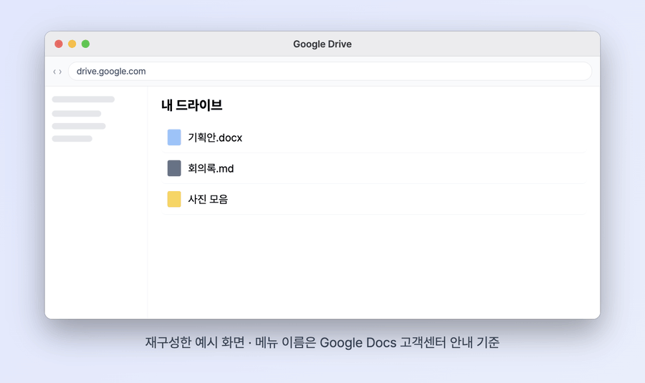Click the blue icon of 기획안.docx
The height and width of the screenshot is (383, 645).
pos(174,137)
